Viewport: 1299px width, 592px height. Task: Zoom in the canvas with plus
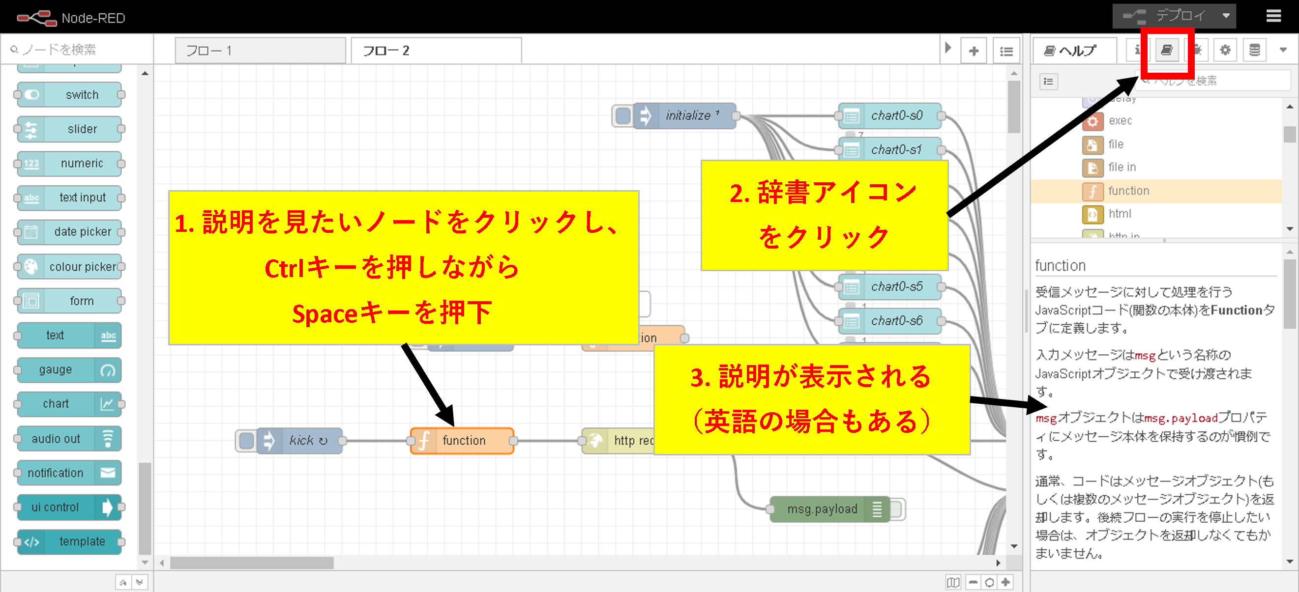(1005, 583)
